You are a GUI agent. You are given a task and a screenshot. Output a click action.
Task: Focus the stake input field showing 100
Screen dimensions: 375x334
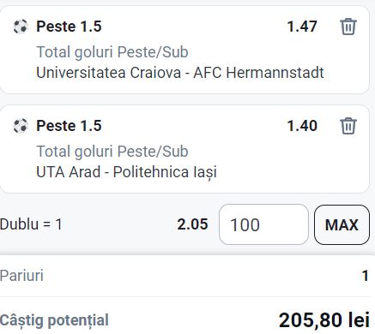pyautogui.click(x=263, y=224)
